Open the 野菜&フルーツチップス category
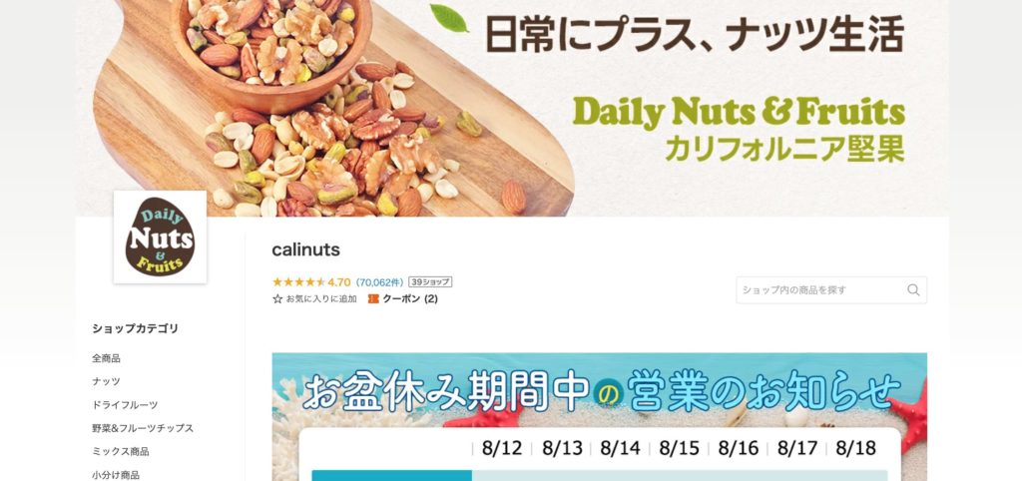 coord(143,428)
